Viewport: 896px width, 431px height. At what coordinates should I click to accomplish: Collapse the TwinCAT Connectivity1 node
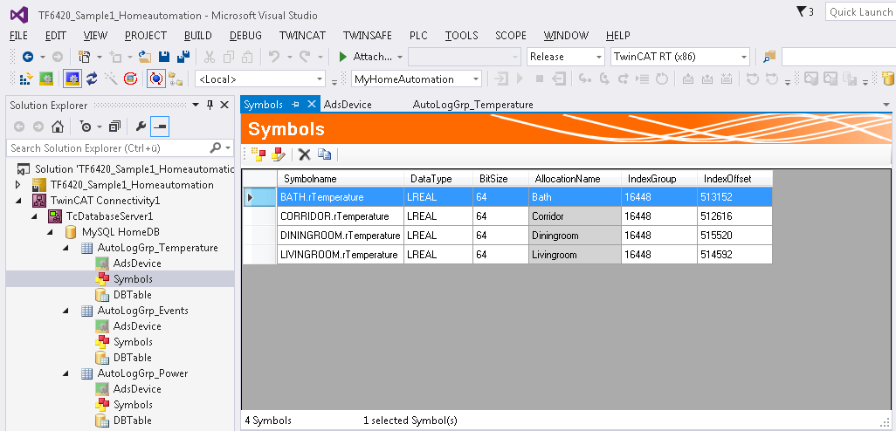18,201
